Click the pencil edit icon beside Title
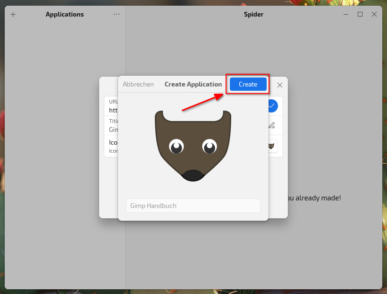This screenshot has height=294, width=387. coord(272,125)
